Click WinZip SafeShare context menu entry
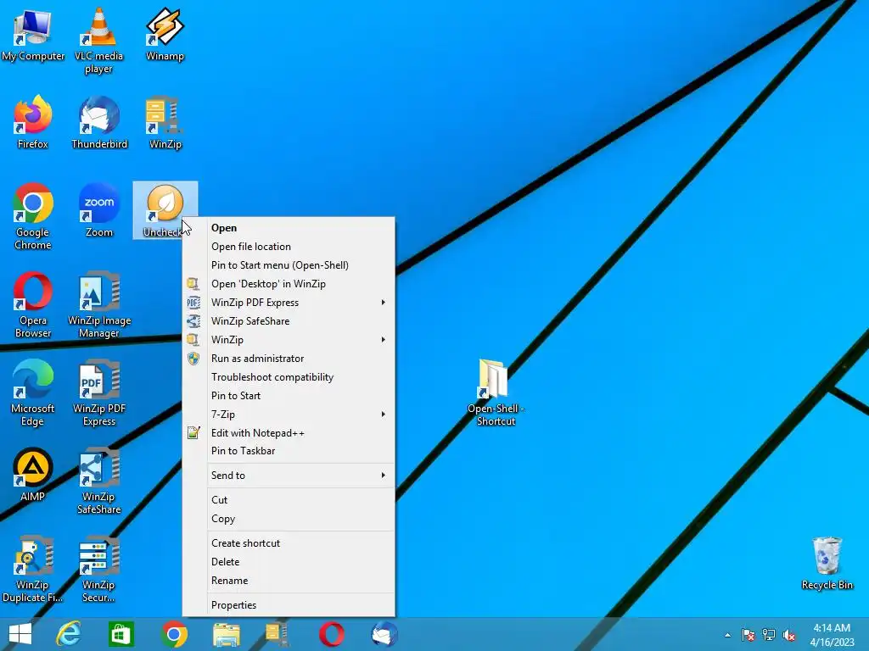 click(x=289, y=321)
